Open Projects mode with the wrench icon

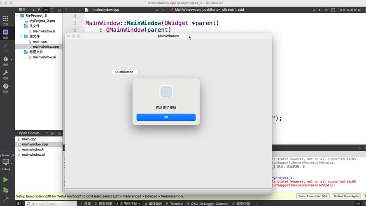click(x=6, y=74)
